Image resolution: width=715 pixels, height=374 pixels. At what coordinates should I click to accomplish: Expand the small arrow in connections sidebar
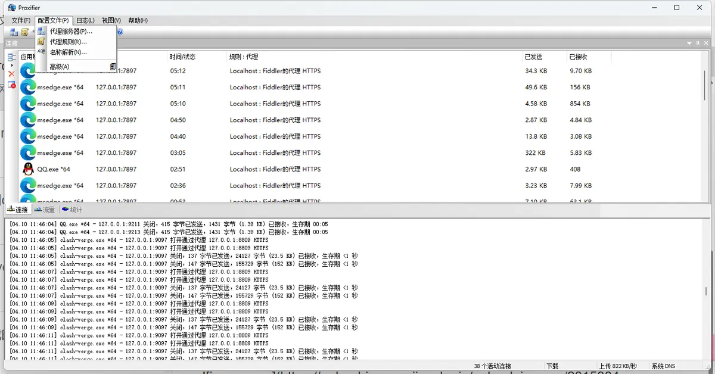12,65
